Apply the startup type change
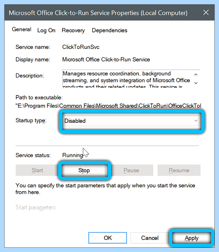 192,238
